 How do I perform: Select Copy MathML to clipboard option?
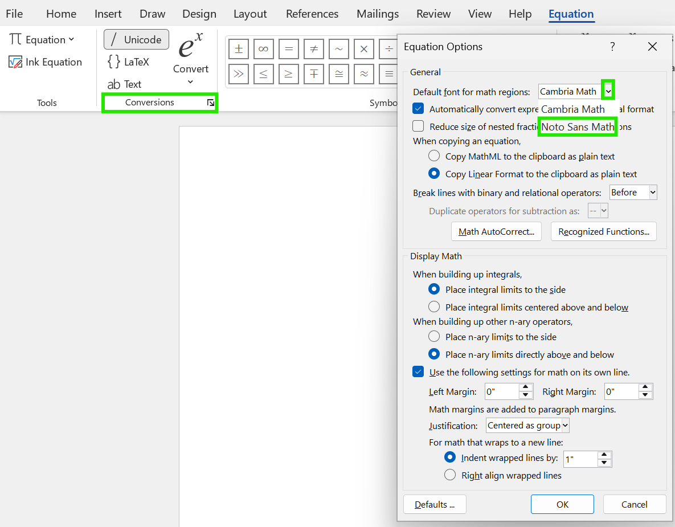pos(433,156)
